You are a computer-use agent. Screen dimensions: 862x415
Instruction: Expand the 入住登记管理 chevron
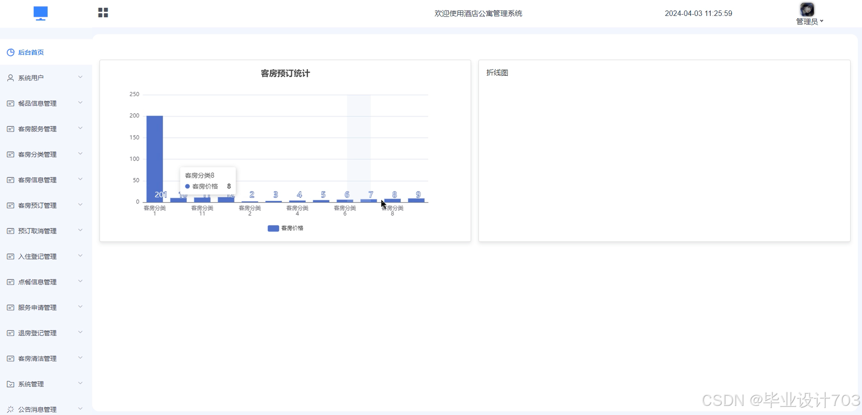pos(80,256)
